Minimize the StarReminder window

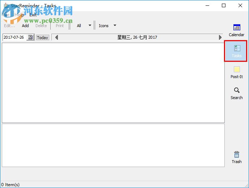[x=207, y=5]
